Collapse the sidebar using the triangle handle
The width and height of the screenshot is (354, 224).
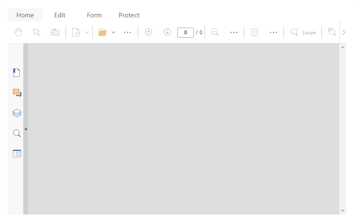pyautogui.click(x=26, y=129)
